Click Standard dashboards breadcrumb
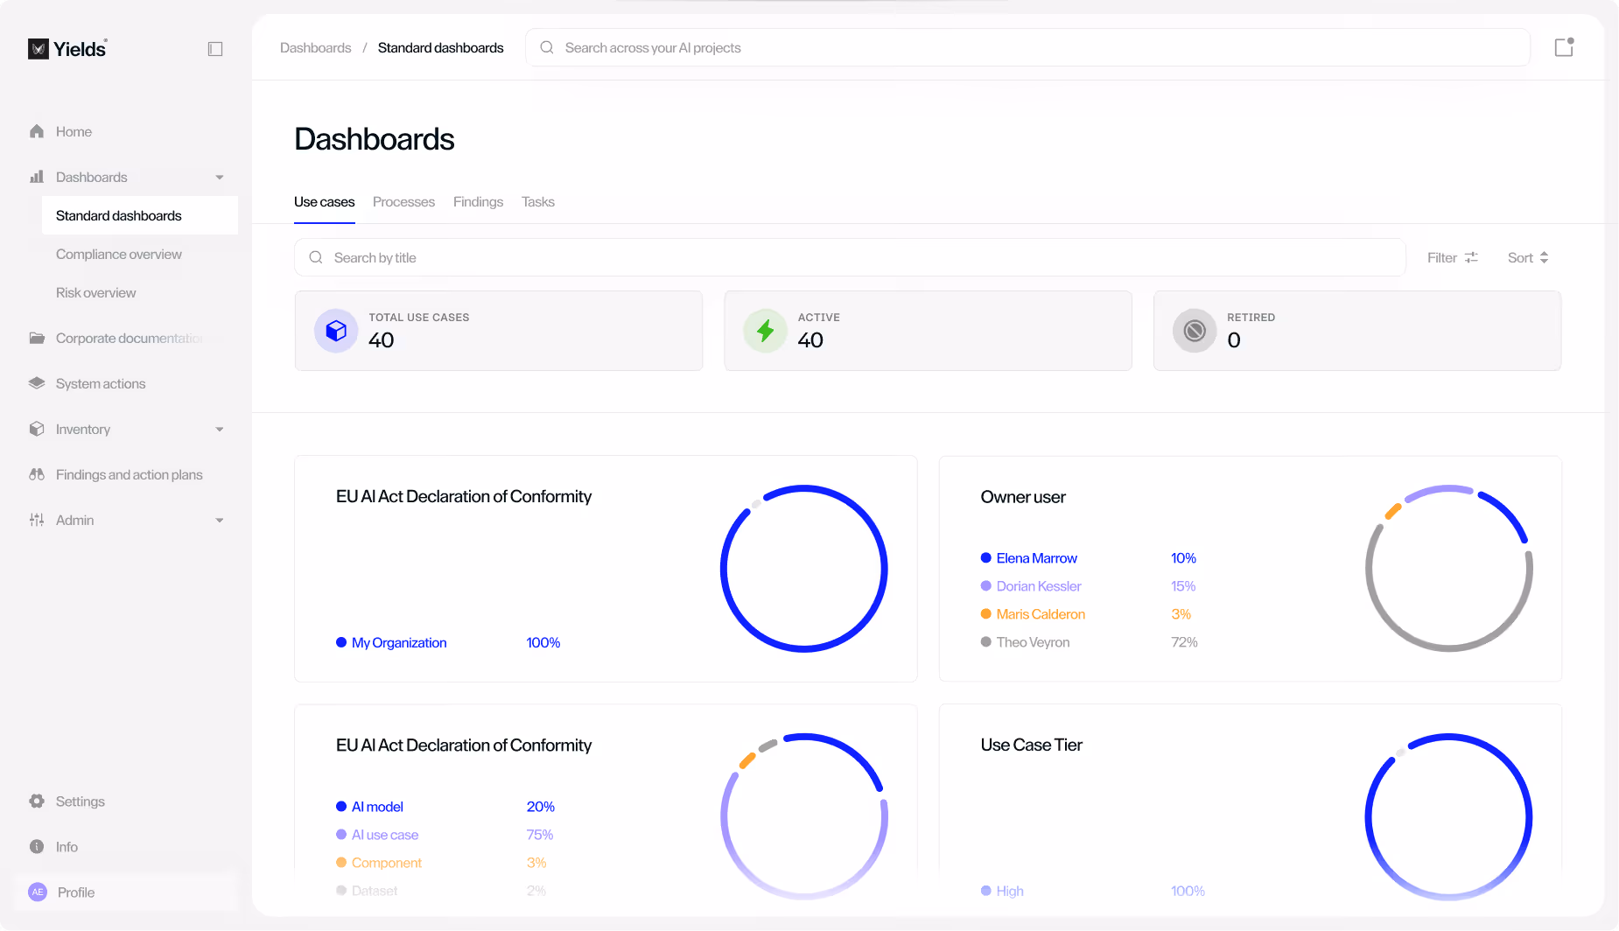 click(440, 47)
